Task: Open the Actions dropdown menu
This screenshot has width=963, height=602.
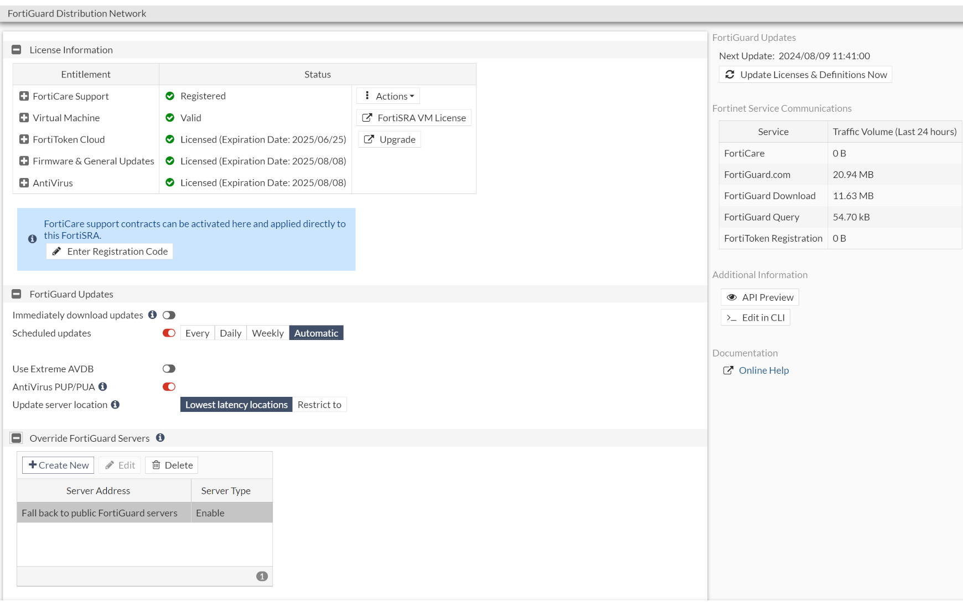Action: coord(389,96)
